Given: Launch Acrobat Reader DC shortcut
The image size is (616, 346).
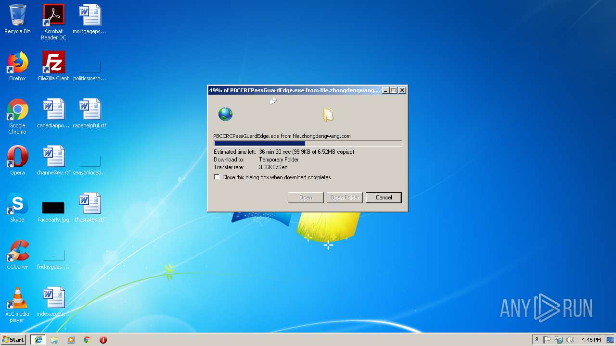Looking at the screenshot, I should [53, 22].
